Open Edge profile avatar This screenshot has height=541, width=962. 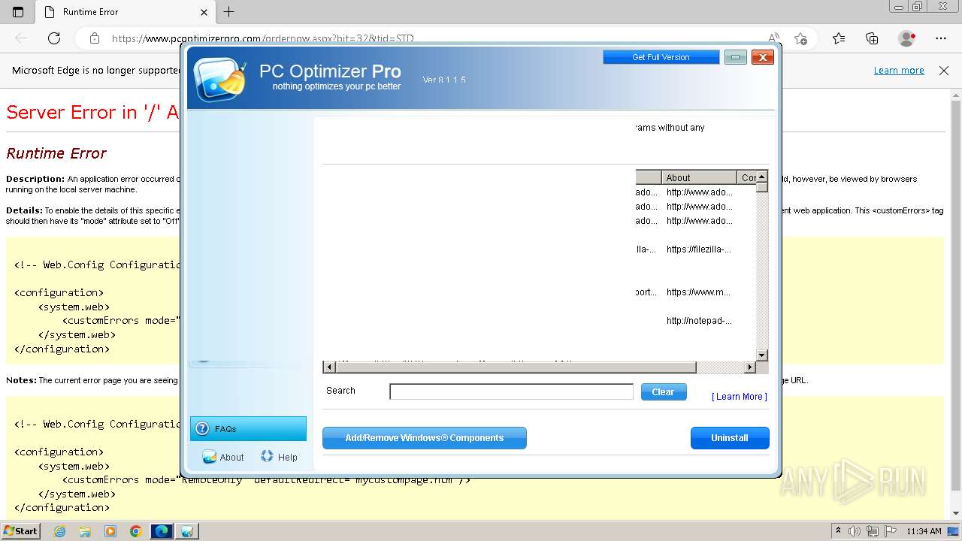coord(907,38)
